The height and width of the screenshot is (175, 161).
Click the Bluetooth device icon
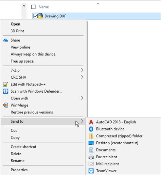tap(91, 129)
